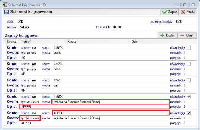Edit the skrót field ZK
This screenshot has height=130, width=200.
(x=25, y=21)
